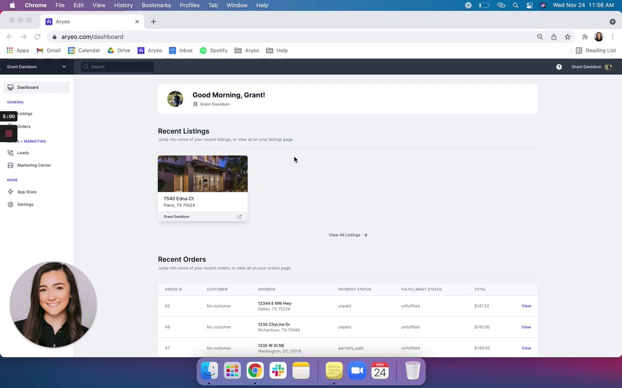
Task: Open the File menu
Action: (x=60, y=5)
